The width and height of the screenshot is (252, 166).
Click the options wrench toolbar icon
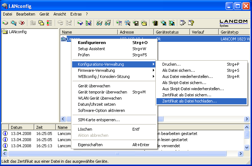183,23
